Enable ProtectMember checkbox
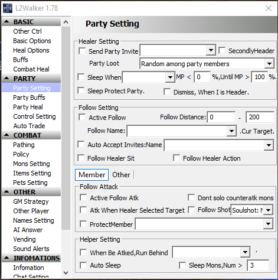The image size is (278, 280). (x=83, y=224)
